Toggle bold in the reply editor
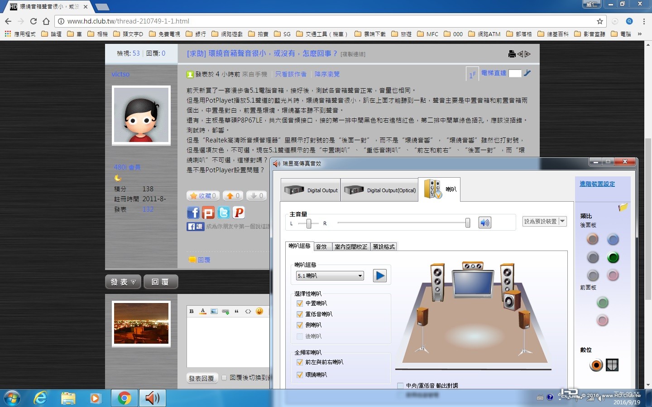 point(192,311)
